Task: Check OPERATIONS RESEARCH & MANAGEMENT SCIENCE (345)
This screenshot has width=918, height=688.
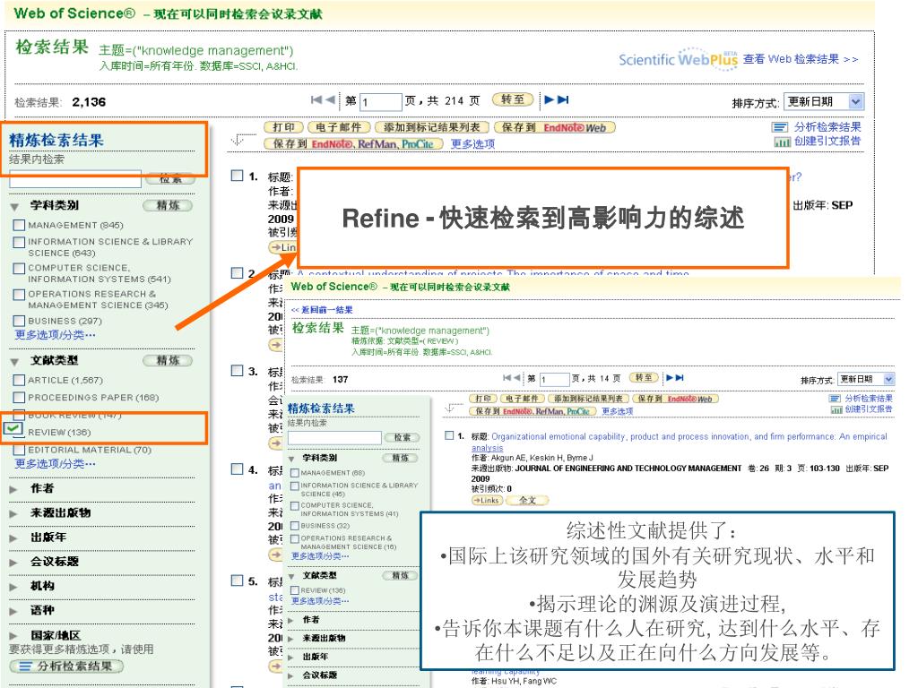Action: (x=19, y=294)
